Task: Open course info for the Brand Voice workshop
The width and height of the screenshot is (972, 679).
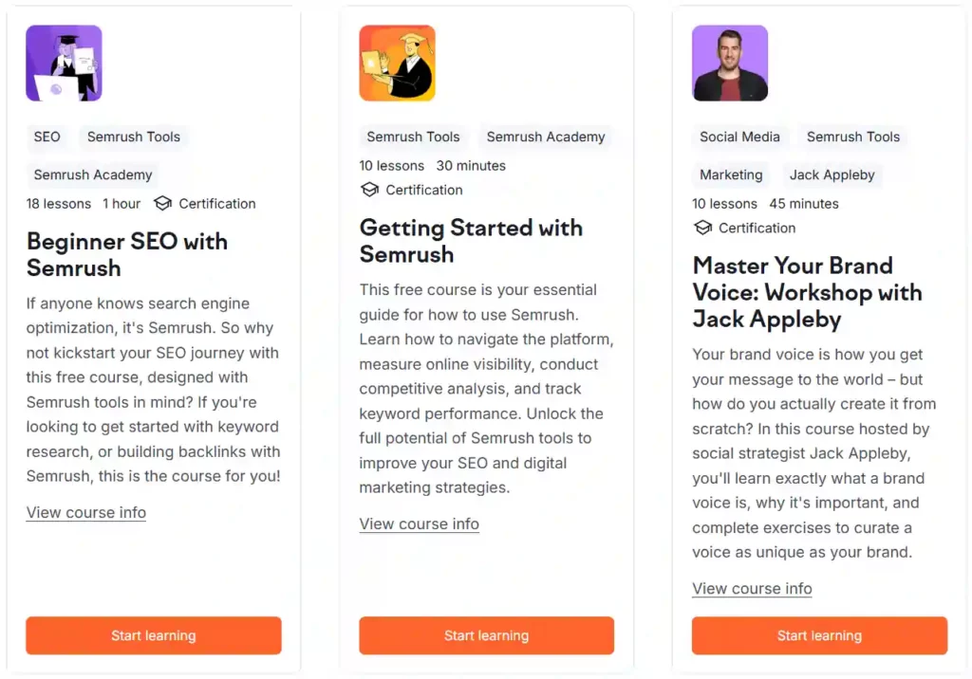Action: pyautogui.click(x=752, y=588)
